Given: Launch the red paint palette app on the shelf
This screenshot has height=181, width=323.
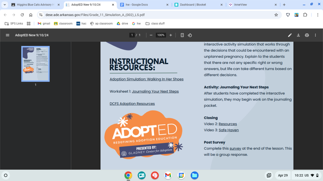Looking at the screenshot, I should coord(155,175).
